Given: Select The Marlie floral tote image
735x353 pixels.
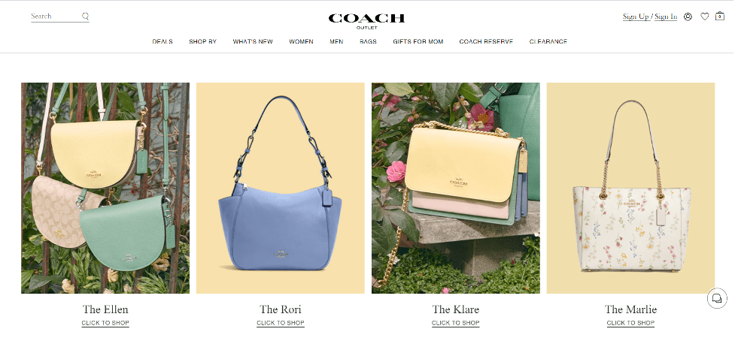Looking at the screenshot, I should click(630, 189).
